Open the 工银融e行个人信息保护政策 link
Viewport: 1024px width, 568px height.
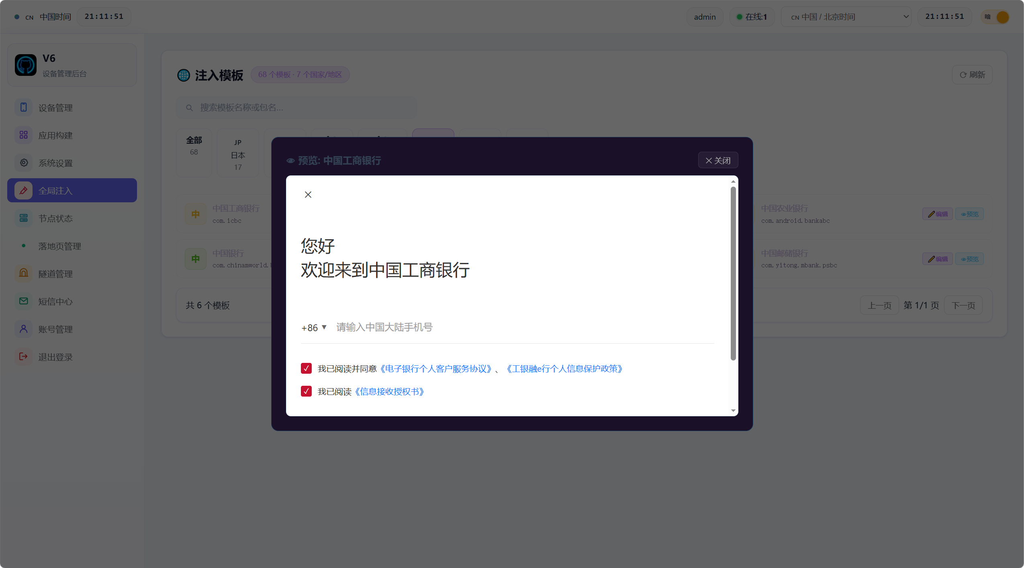pyautogui.click(x=564, y=368)
